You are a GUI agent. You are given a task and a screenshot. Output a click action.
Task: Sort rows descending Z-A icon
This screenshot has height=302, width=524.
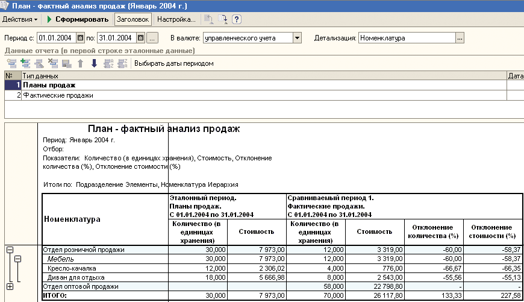[122, 63]
